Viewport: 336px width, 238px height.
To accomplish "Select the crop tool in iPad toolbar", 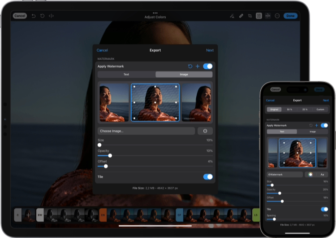I will click(250, 16).
